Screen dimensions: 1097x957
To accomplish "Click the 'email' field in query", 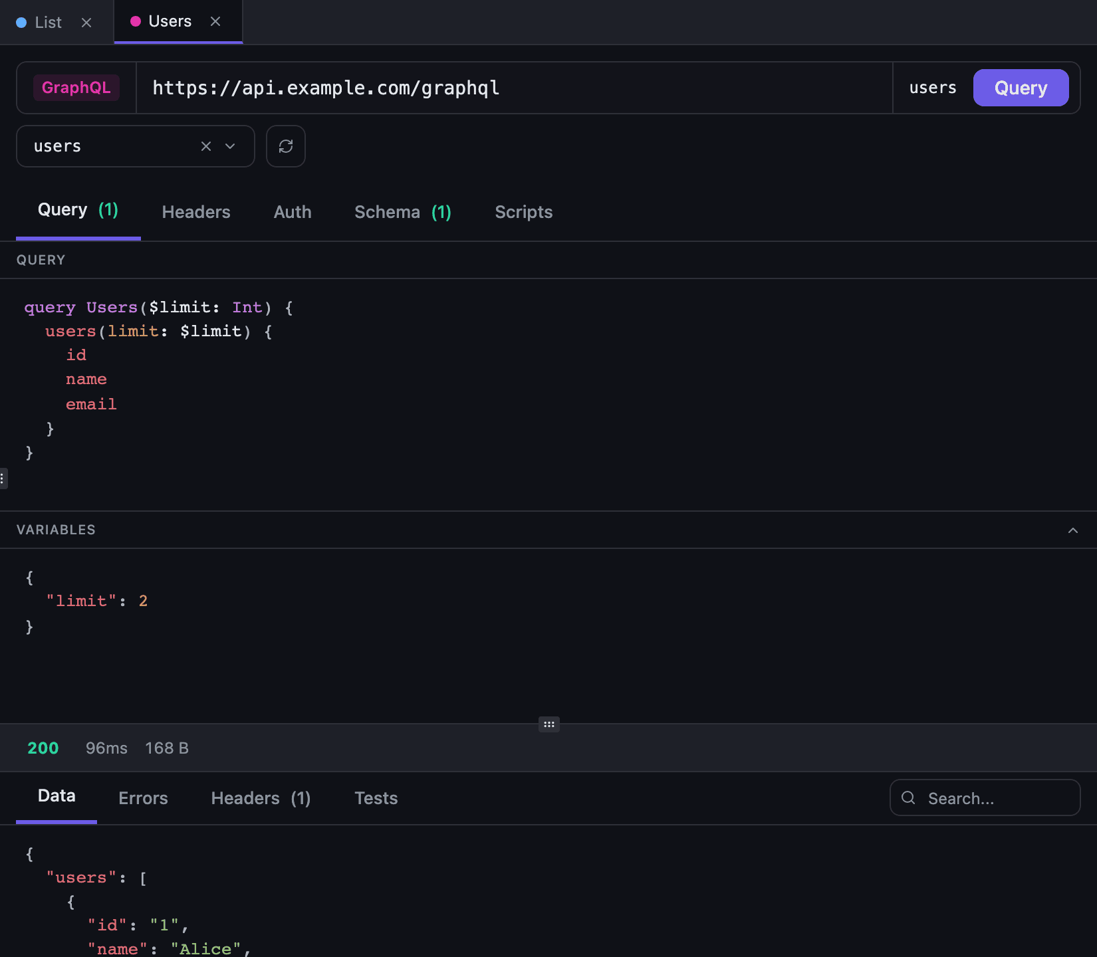I will coord(91,404).
